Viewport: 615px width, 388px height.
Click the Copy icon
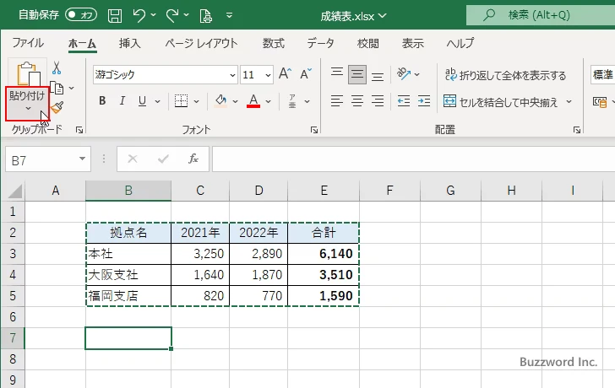click(57, 88)
